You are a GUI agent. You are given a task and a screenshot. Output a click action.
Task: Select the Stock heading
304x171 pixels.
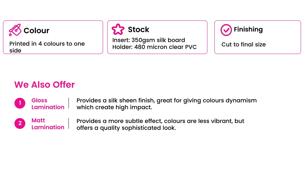point(138,29)
